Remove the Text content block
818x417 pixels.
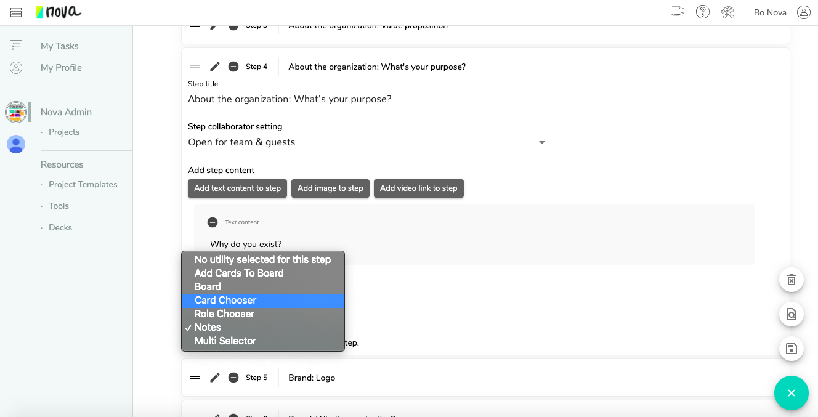coord(213,222)
